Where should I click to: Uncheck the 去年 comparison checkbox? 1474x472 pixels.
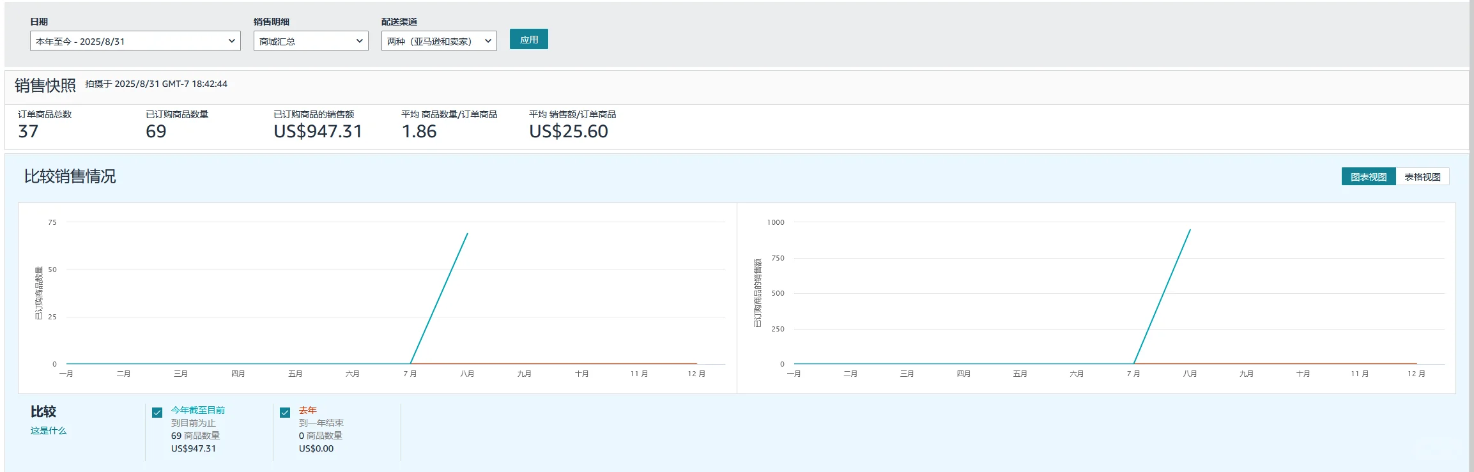point(285,413)
